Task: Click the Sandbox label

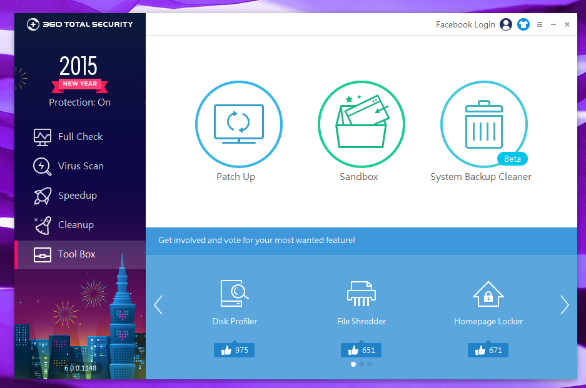Action: click(359, 177)
